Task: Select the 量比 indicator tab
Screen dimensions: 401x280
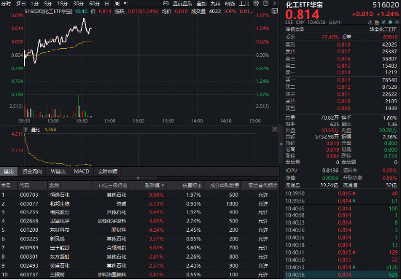Action: pos(9,171)
